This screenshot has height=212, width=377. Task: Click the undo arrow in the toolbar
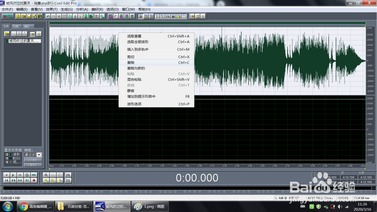click(x=48, y=16)
